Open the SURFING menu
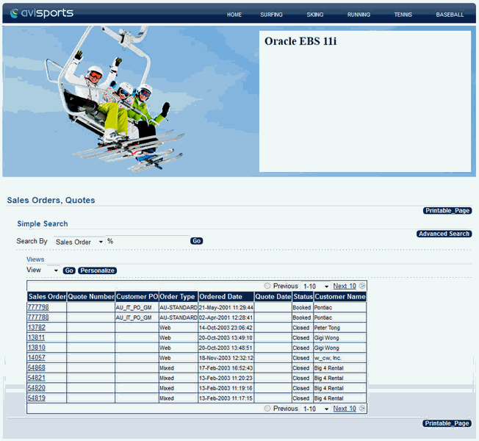This screenshot has width=479, height=441. [271, 15]
